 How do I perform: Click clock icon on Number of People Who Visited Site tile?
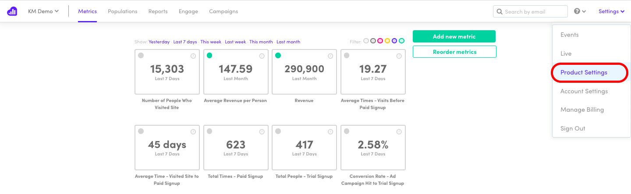193,56
